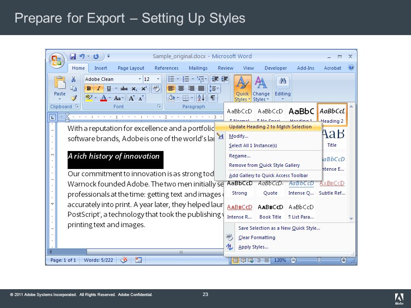Clear formatting in Font group
This screenshot has height=308, width=411.
click(156, 89)
